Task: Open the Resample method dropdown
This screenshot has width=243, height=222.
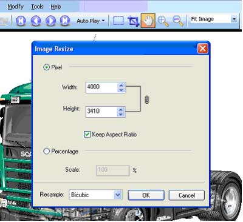Action: (118, 195)
